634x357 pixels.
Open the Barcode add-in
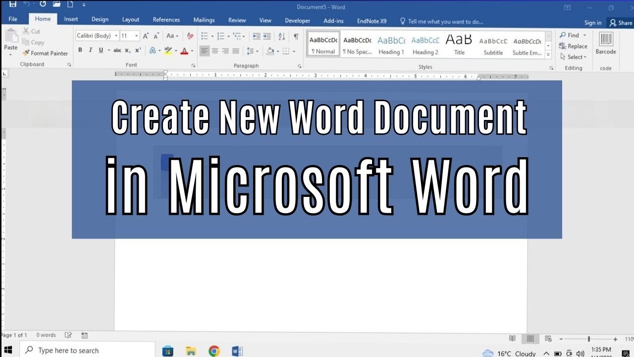click(606, 44)
